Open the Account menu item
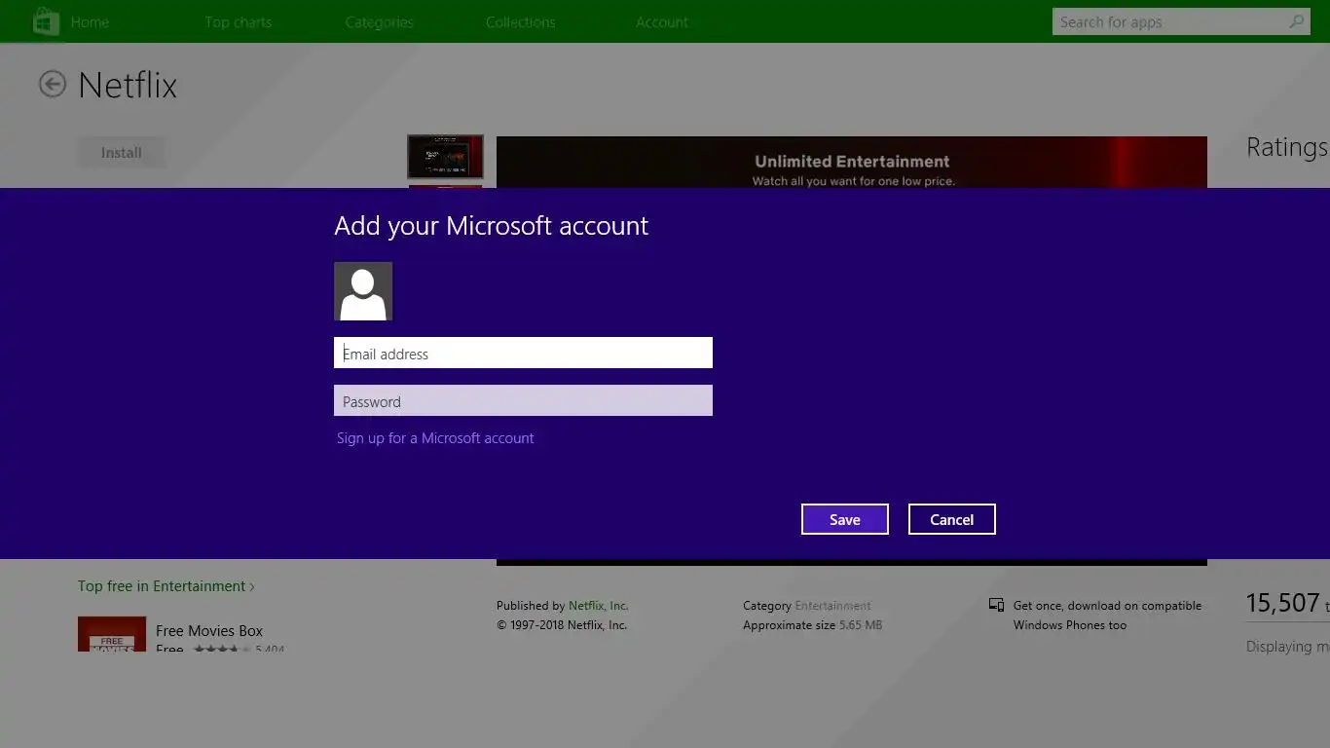This screenshot has width=1330, height=748. point(662,21)
